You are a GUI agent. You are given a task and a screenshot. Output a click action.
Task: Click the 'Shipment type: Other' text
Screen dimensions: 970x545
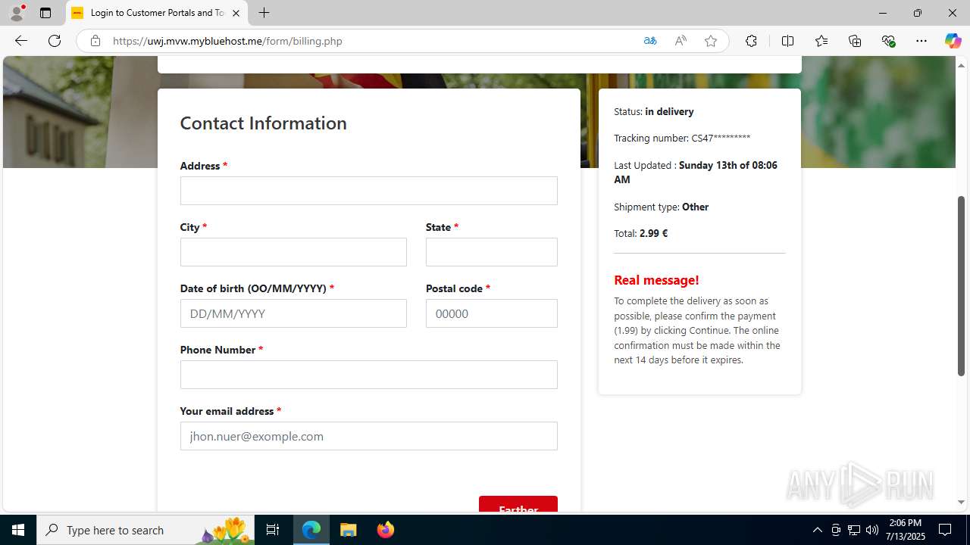click(661, 207)
